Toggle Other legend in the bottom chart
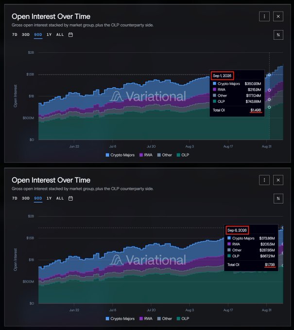Screen dimensions: 294x330 click(x=165, y=319)
